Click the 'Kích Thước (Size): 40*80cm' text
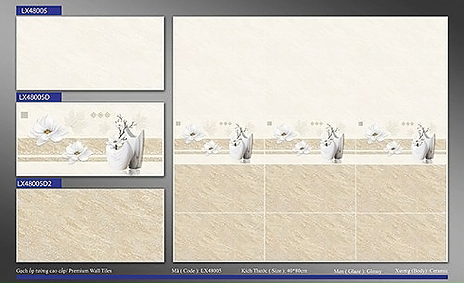 274,271
